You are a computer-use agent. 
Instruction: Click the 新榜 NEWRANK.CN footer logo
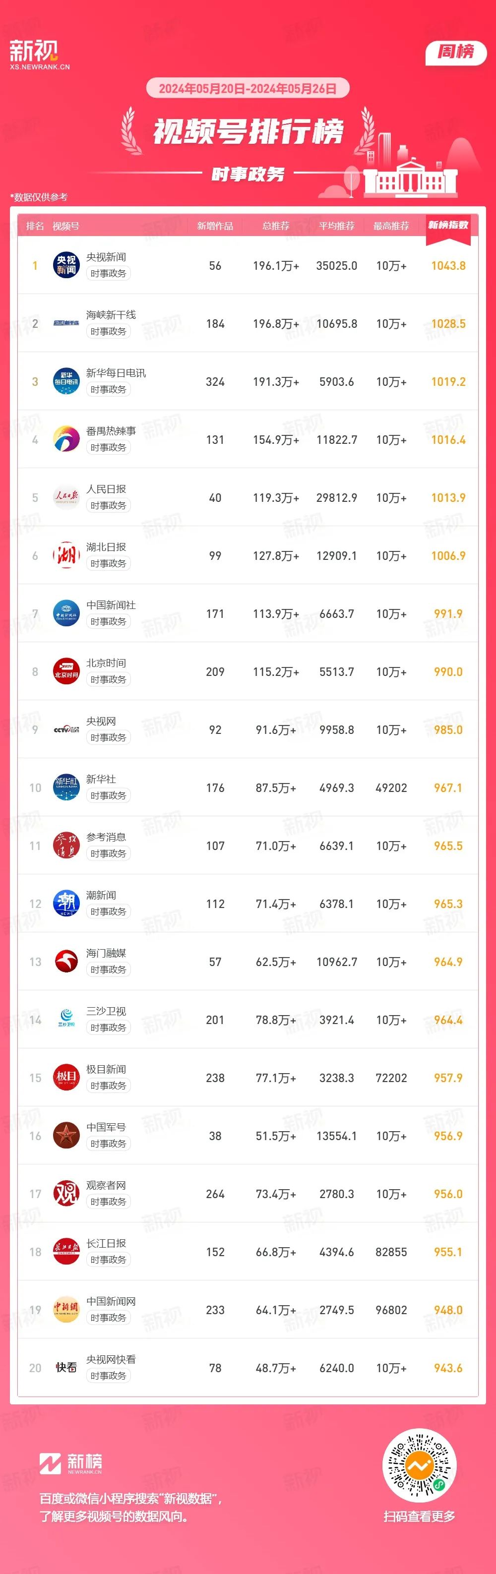[71, 1464]
